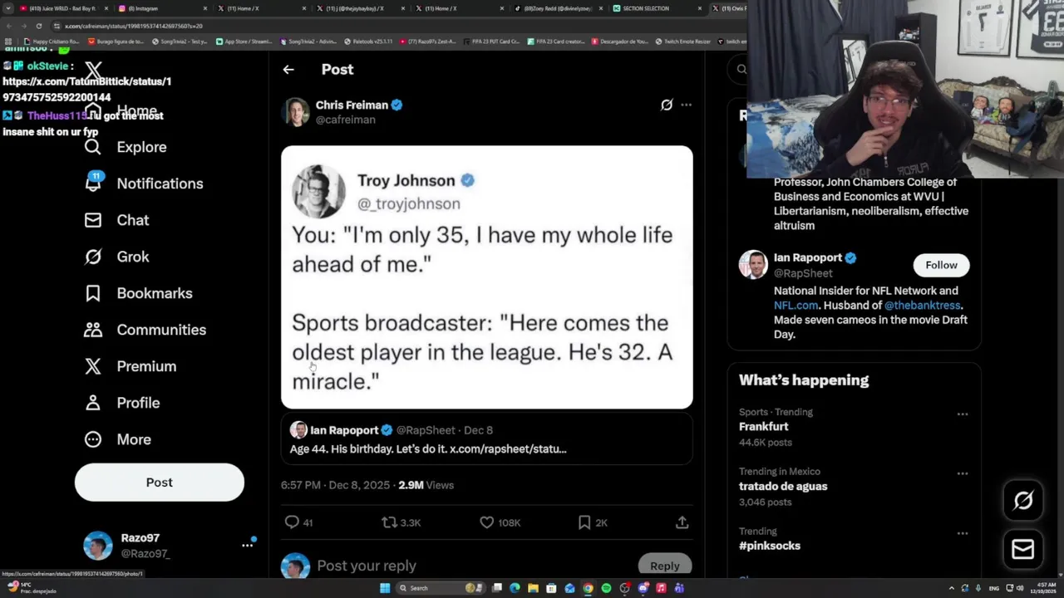Screen dimensions: 1064x598
Task: Open Spotify from the taskbar
Action: [606, 588]
